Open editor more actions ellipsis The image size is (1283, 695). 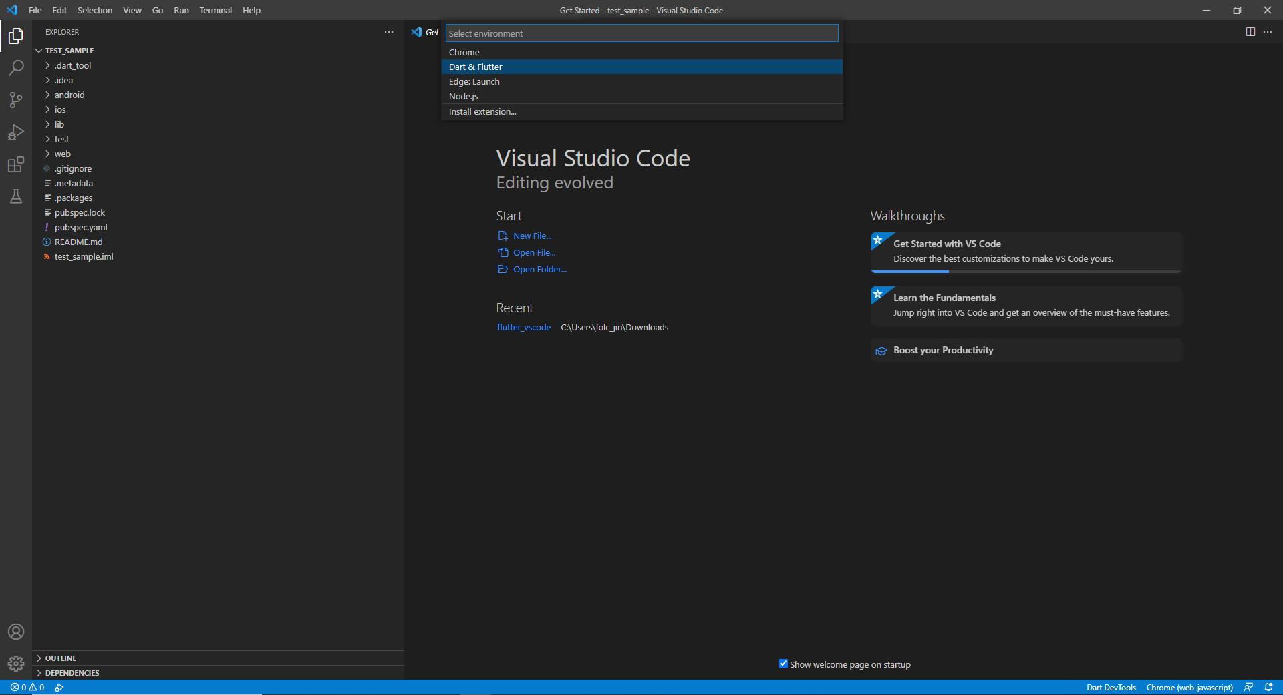[x=1268, y=32]
